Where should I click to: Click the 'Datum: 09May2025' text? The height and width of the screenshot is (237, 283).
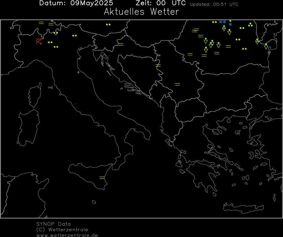[76, 3]
